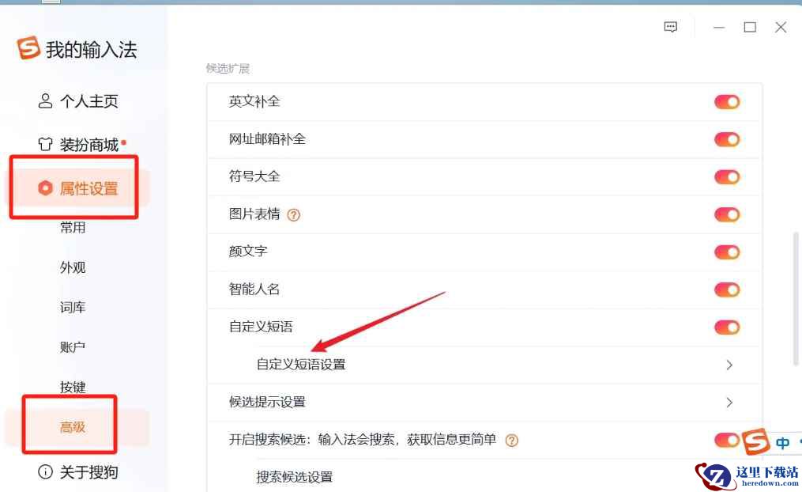Screen dimensions: 802x492
Task: Click the floating Sogou S status bar icon
Action: [756, 441]
